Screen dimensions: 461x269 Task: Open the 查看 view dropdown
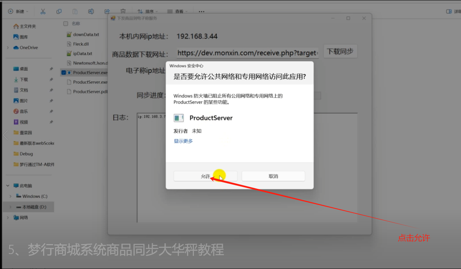(x=177, y=12)
